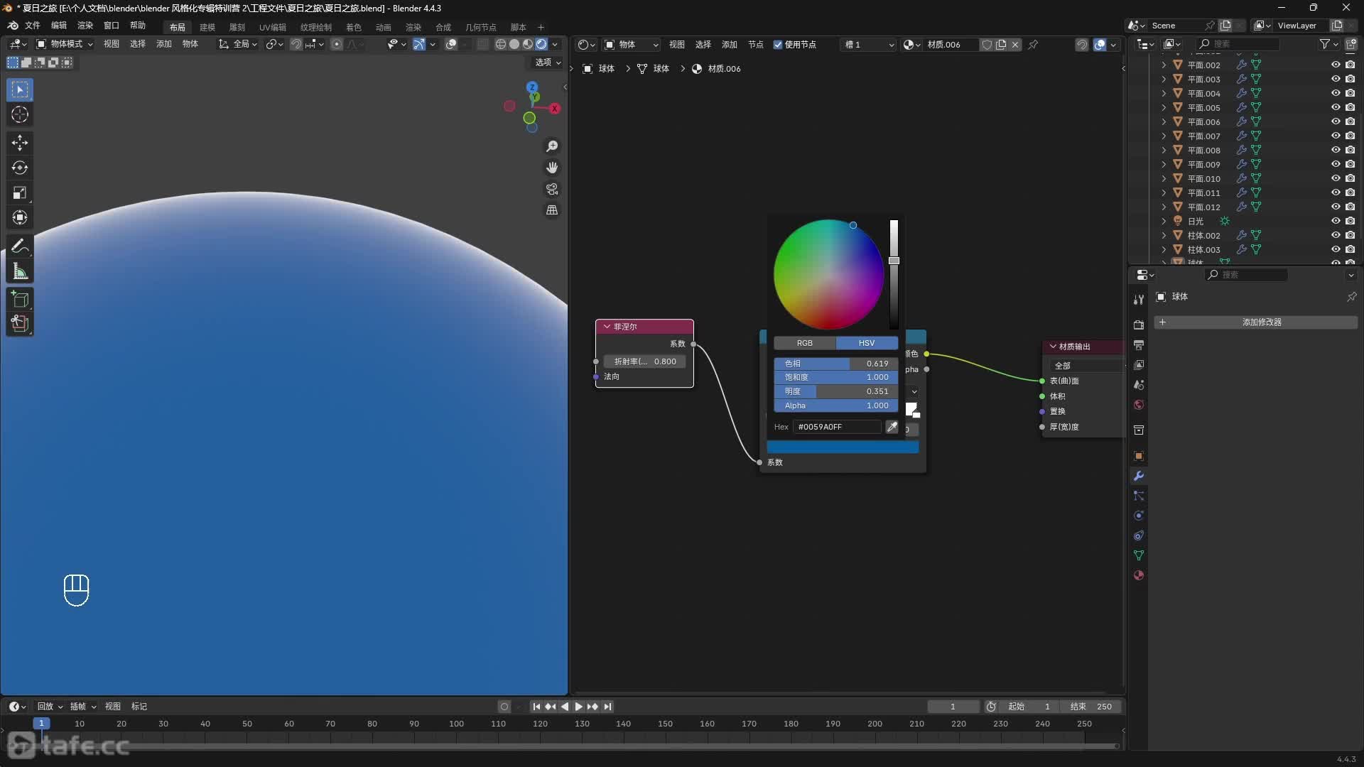Expand 平面.008 in outliner
This screenshot has width=1364, height=767.
tap(1164, 150)
